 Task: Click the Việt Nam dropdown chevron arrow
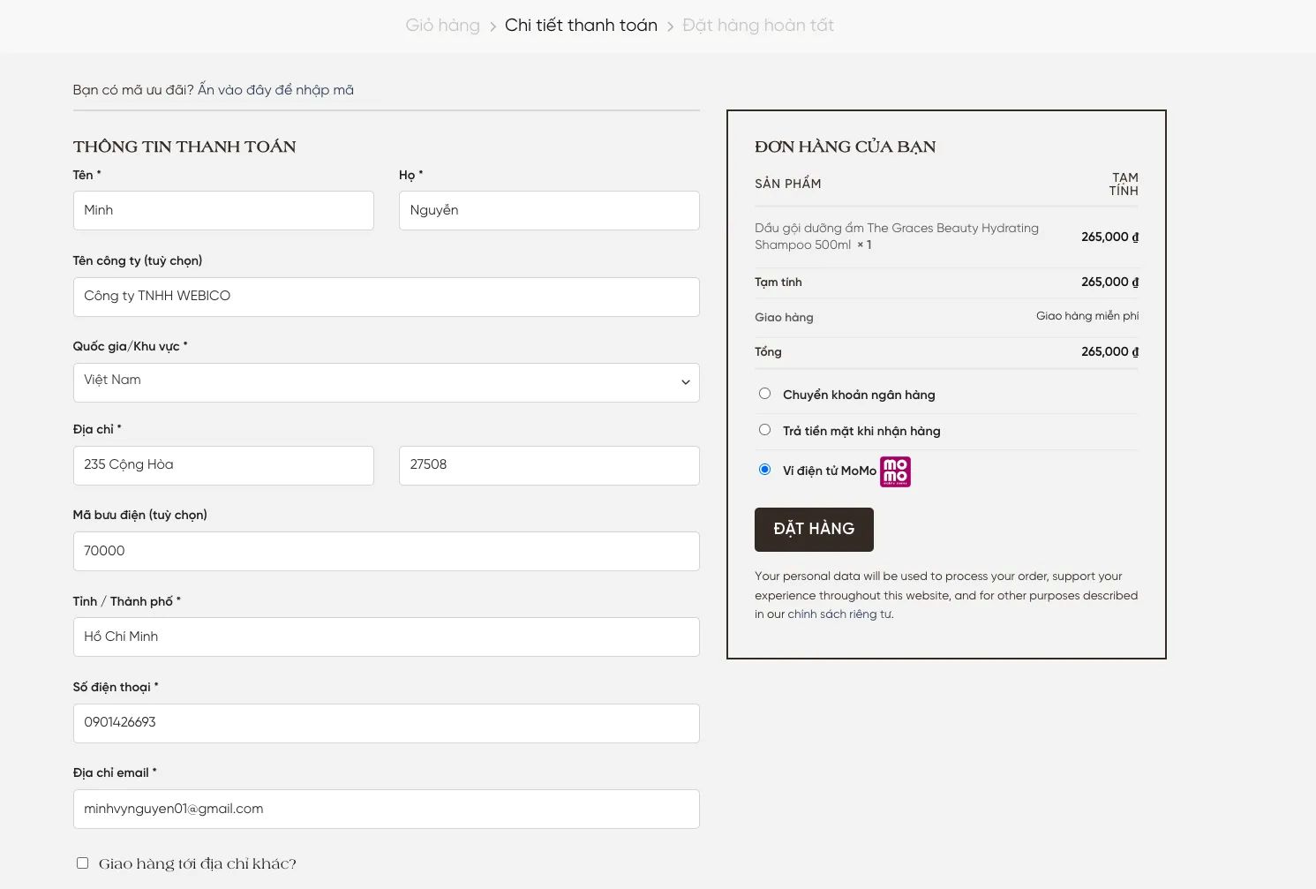pos(685,382)
